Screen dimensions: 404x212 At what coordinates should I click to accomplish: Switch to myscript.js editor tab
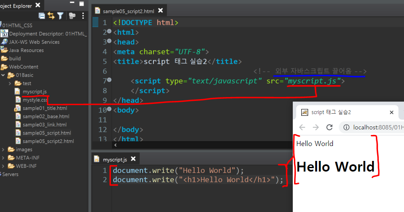pos(115,160)
